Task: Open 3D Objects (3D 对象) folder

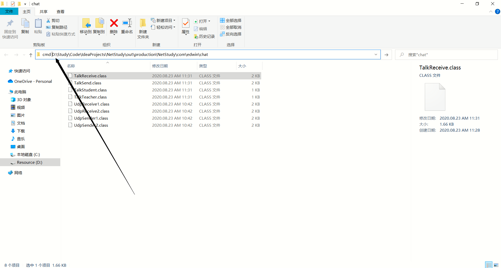Action: tap(21, 100)
